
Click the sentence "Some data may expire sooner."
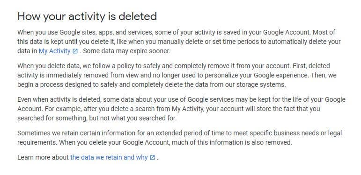coord(126,51)
